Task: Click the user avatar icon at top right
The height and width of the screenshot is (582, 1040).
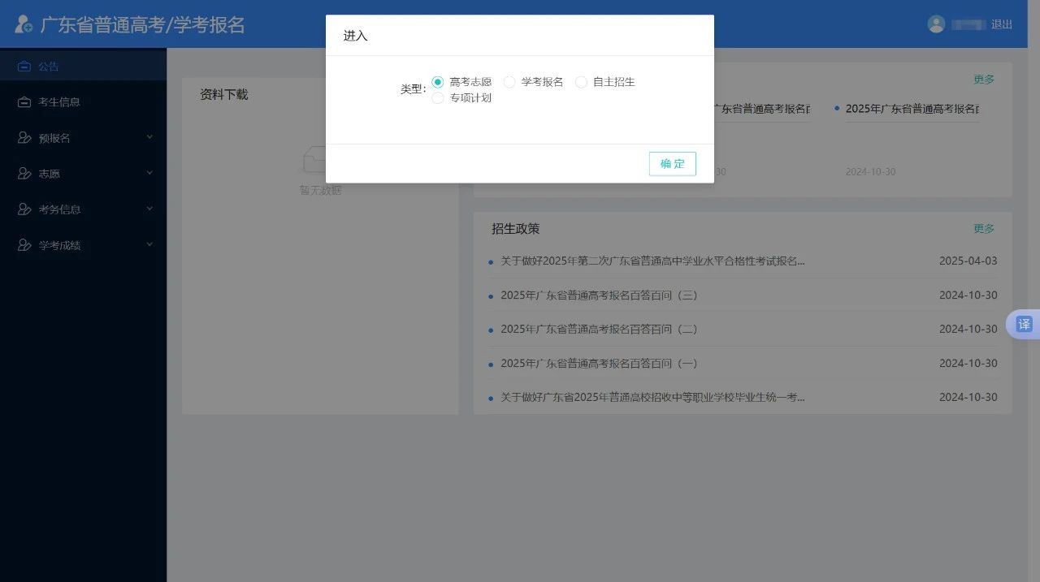Action: click(x=937, y=24)
